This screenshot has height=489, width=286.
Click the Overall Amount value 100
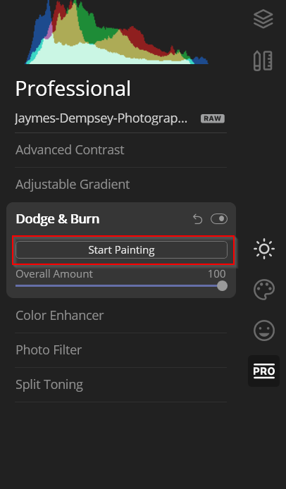[217, 274]
